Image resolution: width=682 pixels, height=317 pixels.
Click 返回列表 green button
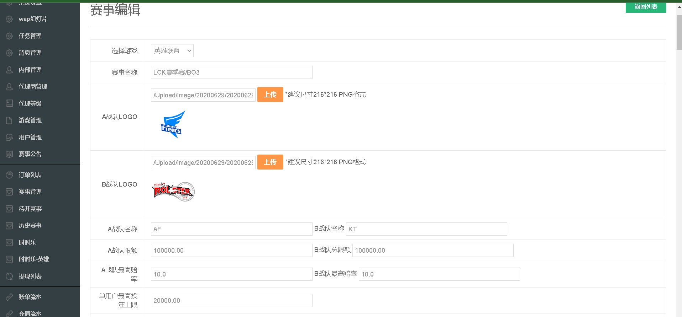tap(646, 7)
